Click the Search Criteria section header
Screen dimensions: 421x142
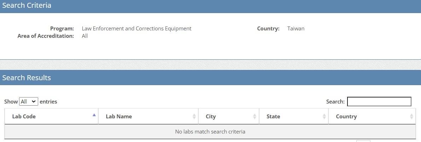click(27, 6)
